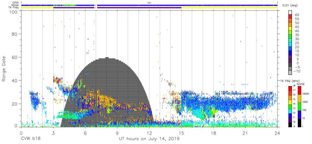Image resolution: width=312 pixels, height=144 pixels.
Task: Click the "9" hour tick on UT axis
Action: 117,133
